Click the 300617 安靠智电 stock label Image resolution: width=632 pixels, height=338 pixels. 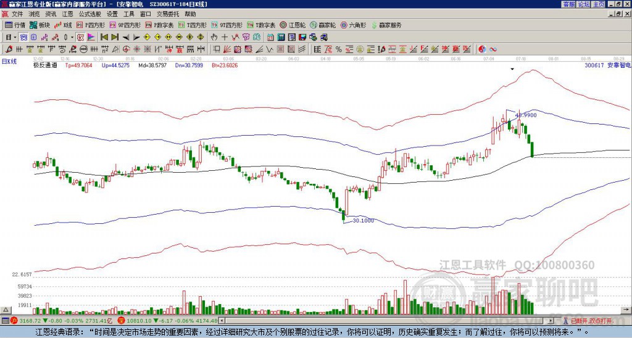(x=607, y=65)
